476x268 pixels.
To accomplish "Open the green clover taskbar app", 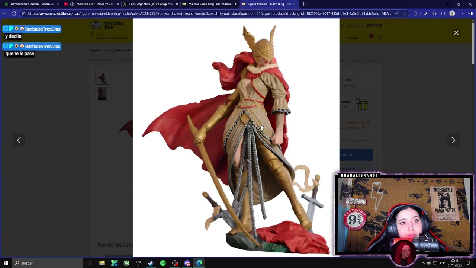I will [114, 263].
